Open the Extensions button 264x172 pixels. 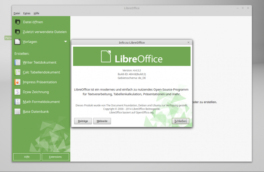(55, 157)
